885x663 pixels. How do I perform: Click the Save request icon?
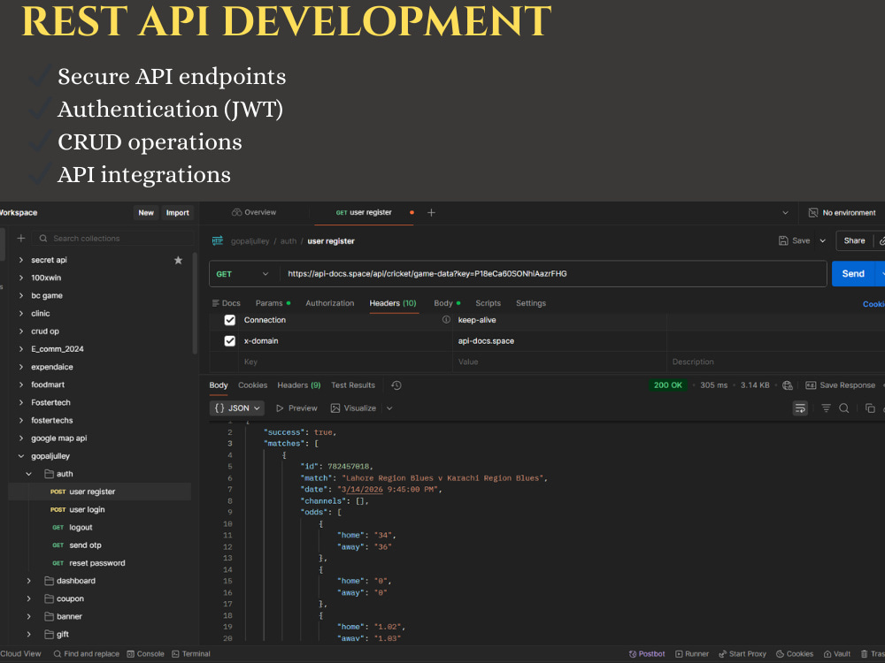(783, 240)
